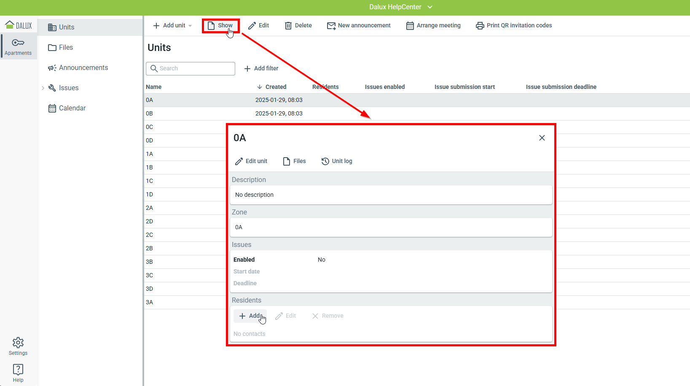
Task: Add a resident to unit 0A
Action: pos(250,316)
